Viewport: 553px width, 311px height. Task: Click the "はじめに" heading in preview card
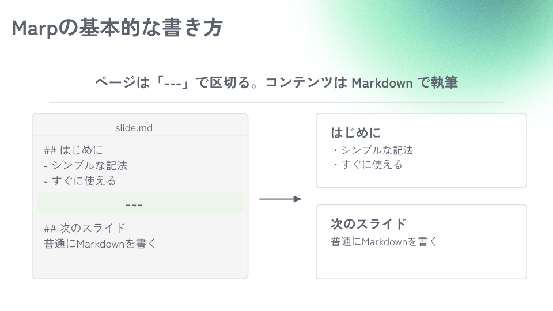pyautogui.click(x=355, y=133)
